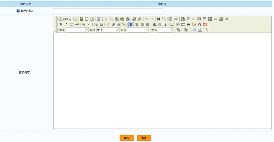
Task: Insert table icon
Action: (183, 24)
